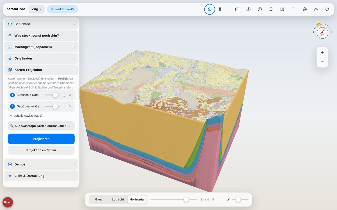Open the borehole column view icon
Screen dimensions: 337x210
pyautogui.click(x=220, y=9)
